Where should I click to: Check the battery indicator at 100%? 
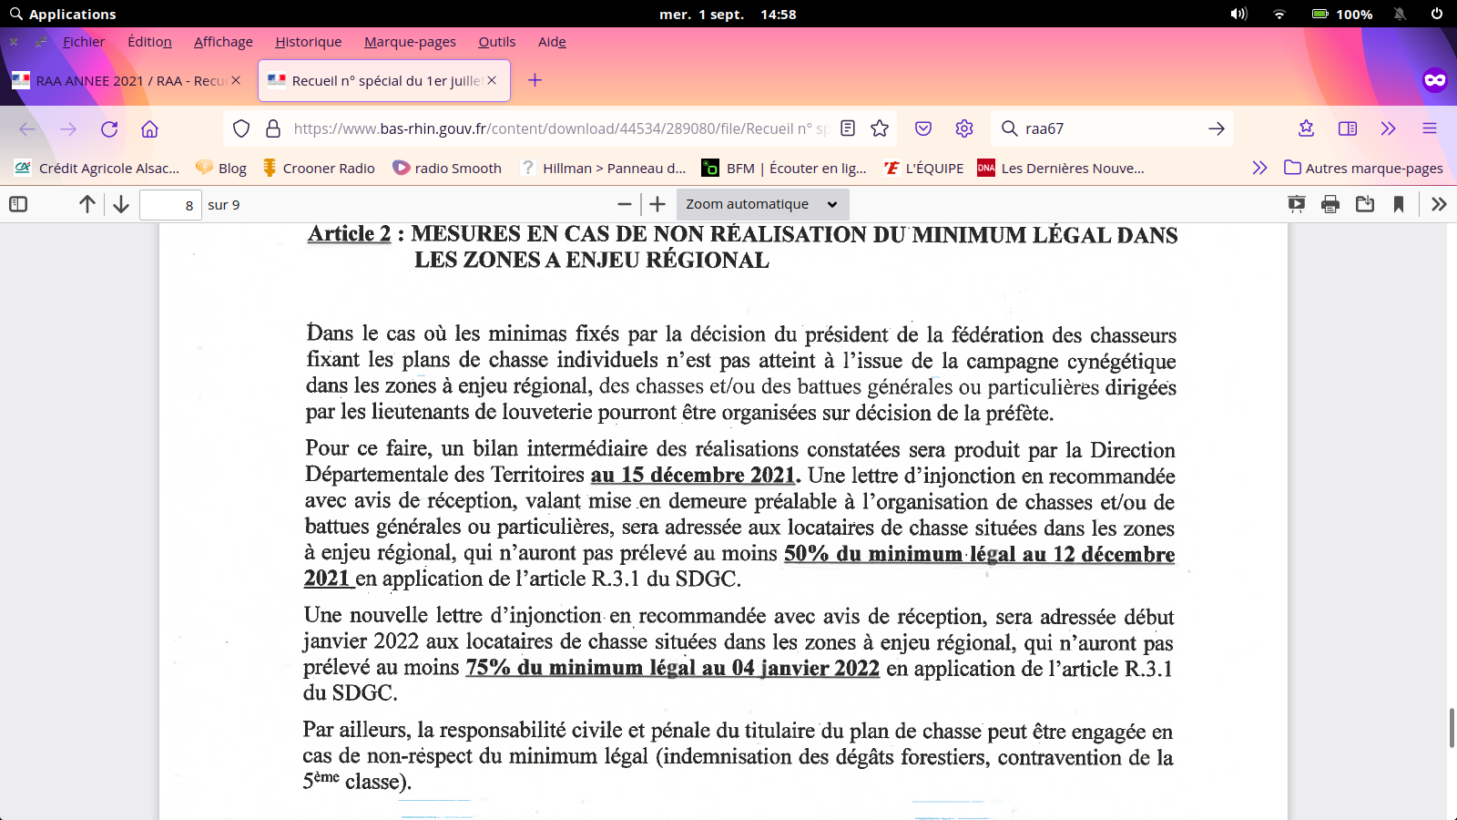click(1342, 14)
